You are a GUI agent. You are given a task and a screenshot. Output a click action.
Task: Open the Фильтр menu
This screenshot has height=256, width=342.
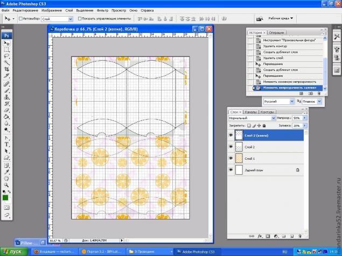(102, 10)
